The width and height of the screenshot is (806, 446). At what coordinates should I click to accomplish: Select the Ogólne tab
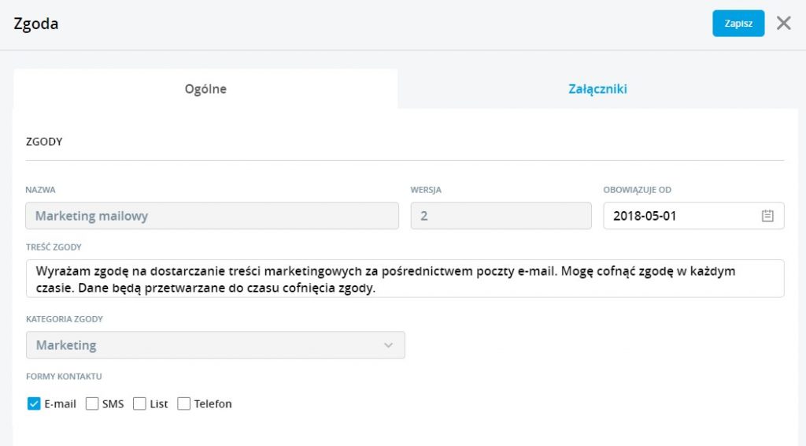(x=205, y=88)
